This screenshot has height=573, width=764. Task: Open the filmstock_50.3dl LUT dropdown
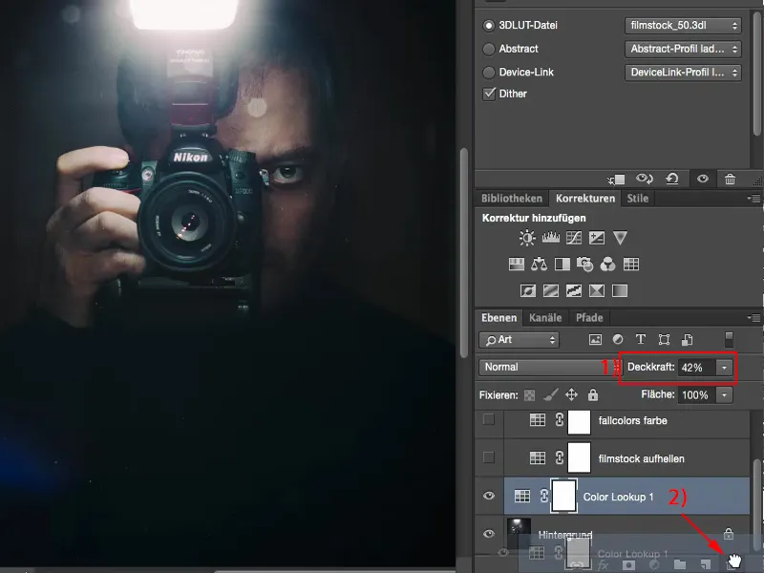[683, 26]
